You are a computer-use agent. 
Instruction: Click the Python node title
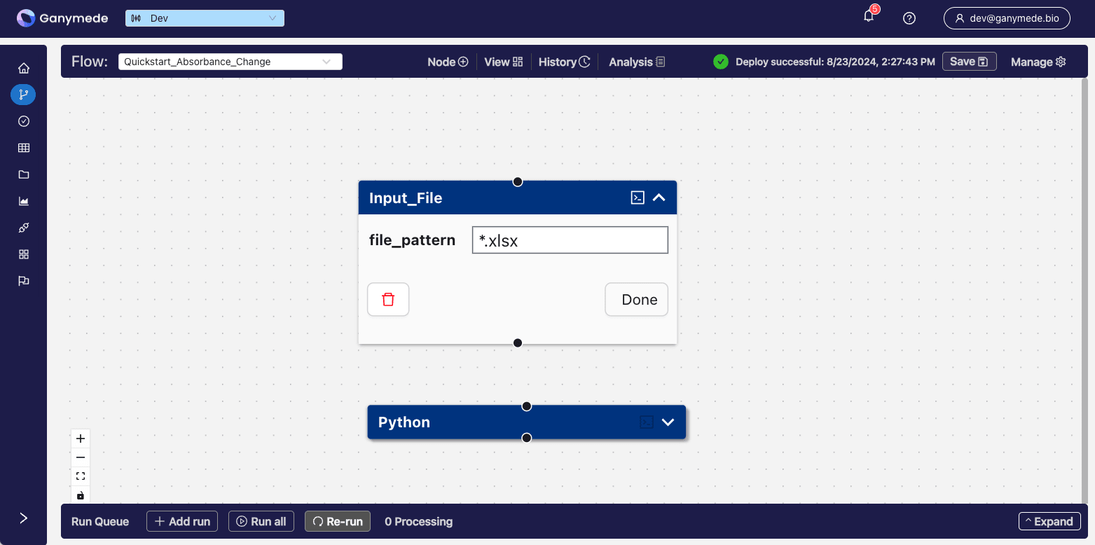404,422
